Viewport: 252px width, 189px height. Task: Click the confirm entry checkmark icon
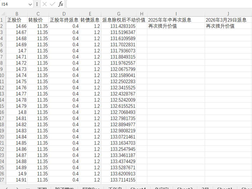53,4
